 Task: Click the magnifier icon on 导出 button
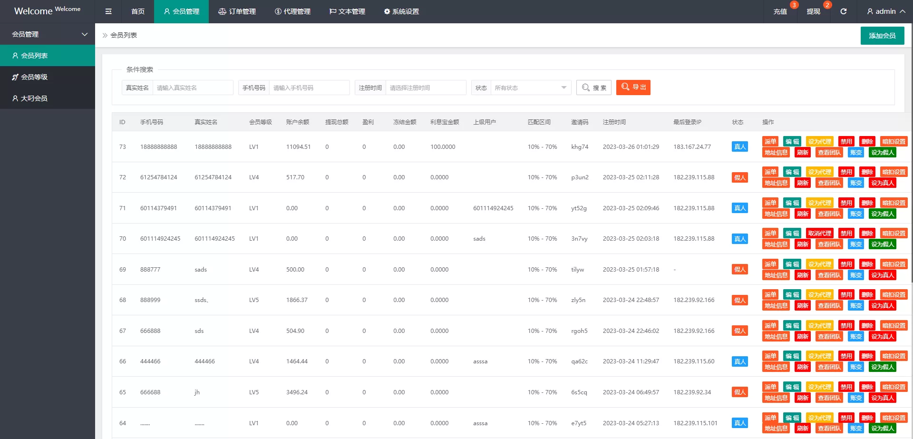coord(625,87)
